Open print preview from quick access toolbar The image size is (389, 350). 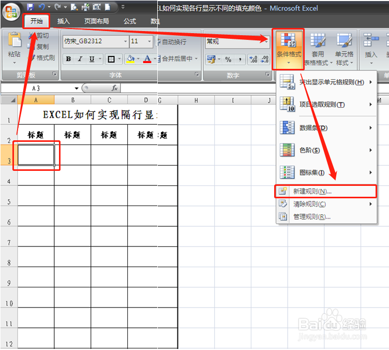pos(74,7)
